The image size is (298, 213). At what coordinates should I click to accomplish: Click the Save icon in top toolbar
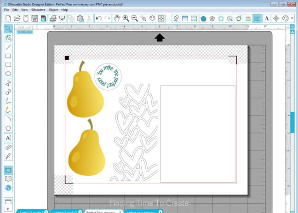[34, 18]
